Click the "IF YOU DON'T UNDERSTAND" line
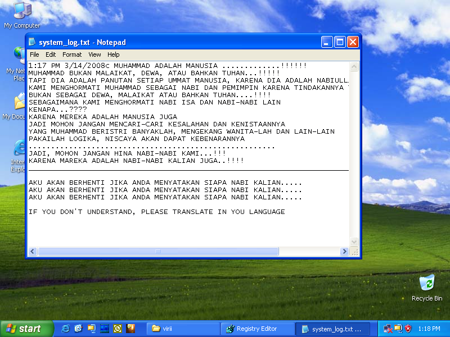The image size is (450, 337). coord(157,212)
